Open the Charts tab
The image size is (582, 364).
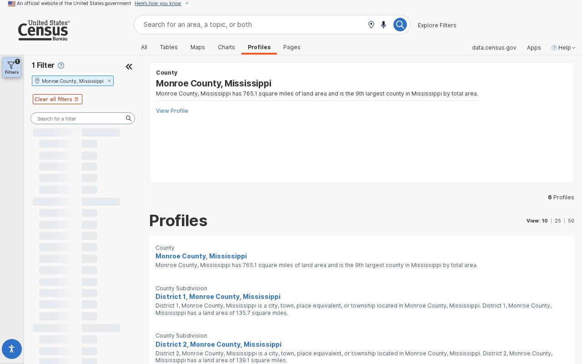(x=226, y=47)
